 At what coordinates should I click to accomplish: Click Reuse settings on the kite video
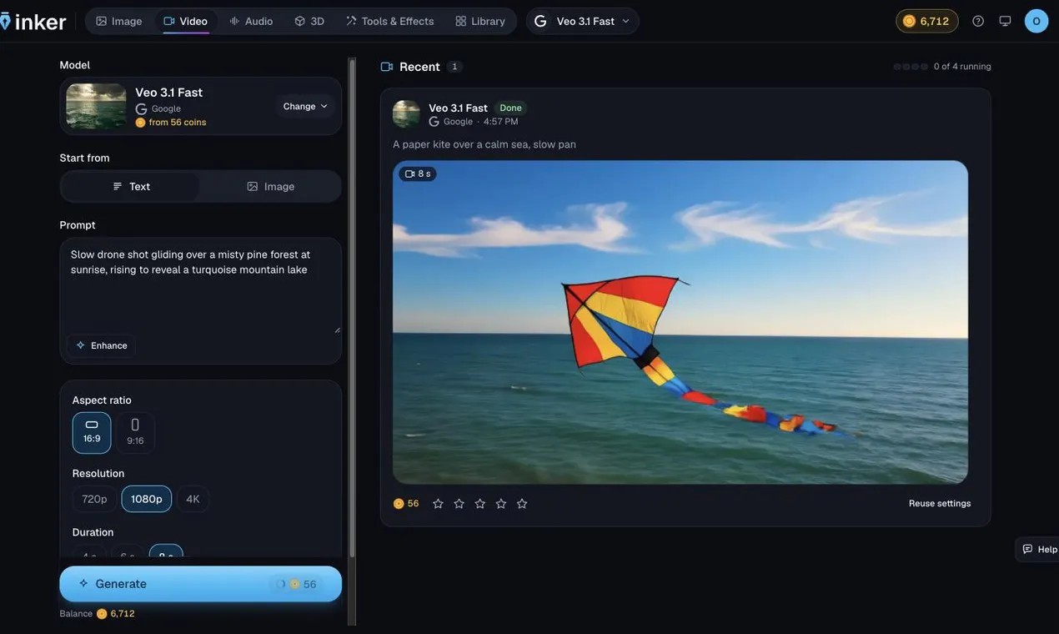[940, 504]
